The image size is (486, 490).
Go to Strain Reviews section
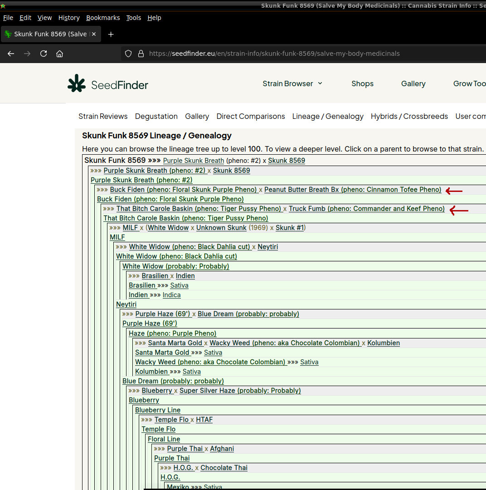pyautogui.click(x=103, y=116)
